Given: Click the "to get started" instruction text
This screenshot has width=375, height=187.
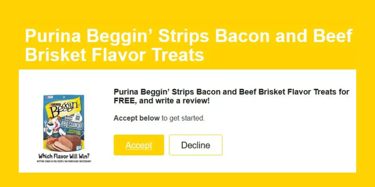Looking at the screenshot, I should click(183, 118).
